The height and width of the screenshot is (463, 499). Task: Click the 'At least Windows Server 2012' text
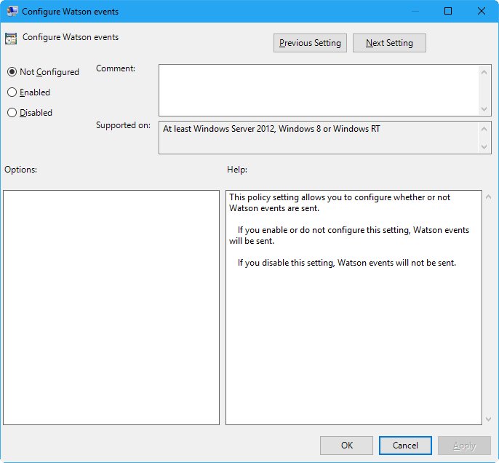pyautogui.click(x=219, y=129)
